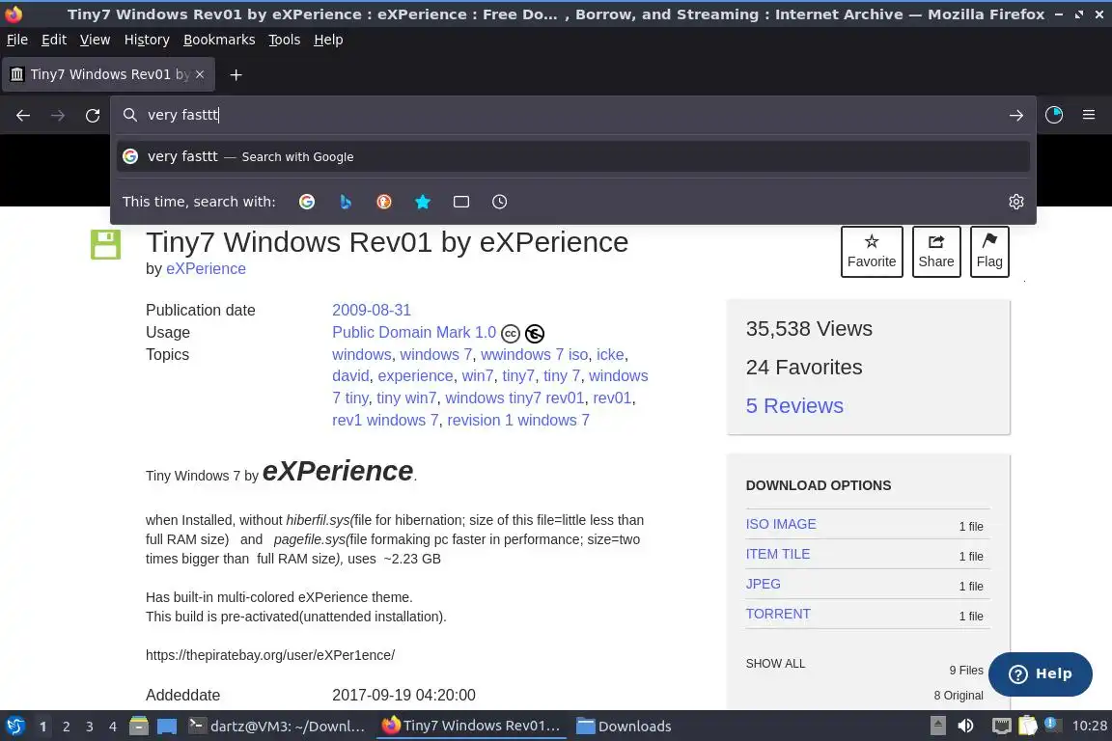Switch to workspace 3

coord(90,727)
